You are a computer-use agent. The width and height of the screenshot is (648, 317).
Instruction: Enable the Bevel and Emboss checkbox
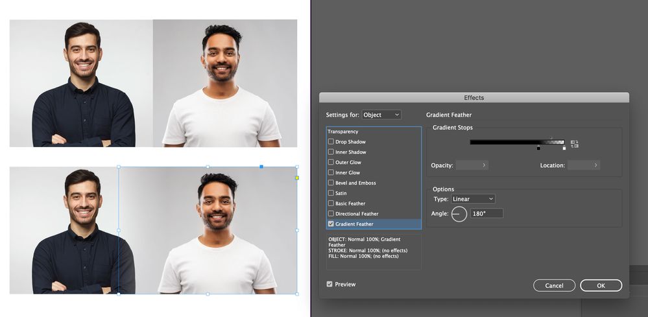pyautogui.click(x=331, y=183)
